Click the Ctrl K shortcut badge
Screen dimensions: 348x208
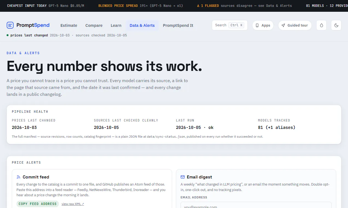coord(236,25)
